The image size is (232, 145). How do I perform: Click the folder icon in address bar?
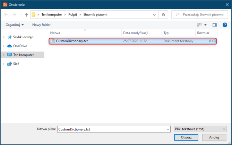coord(34,14)
